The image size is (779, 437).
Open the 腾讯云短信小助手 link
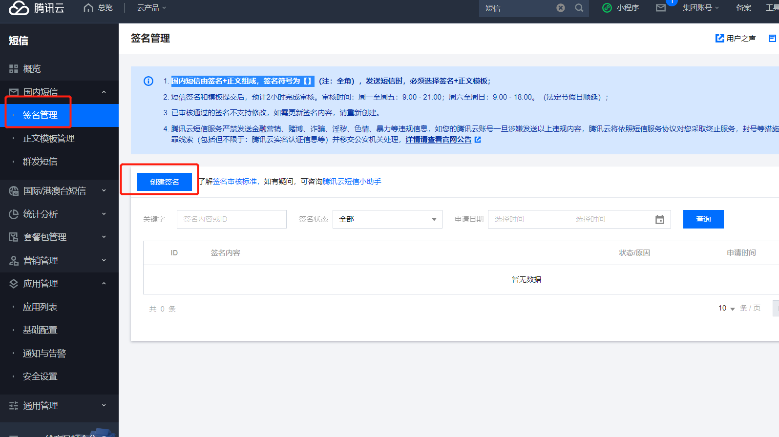(352, 182)
